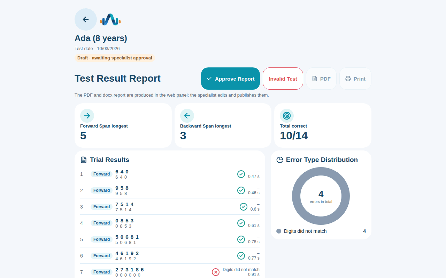Click the Draft awaiting specialist approval badge
This screenshot has height=278, width=446.
(115, 58)
